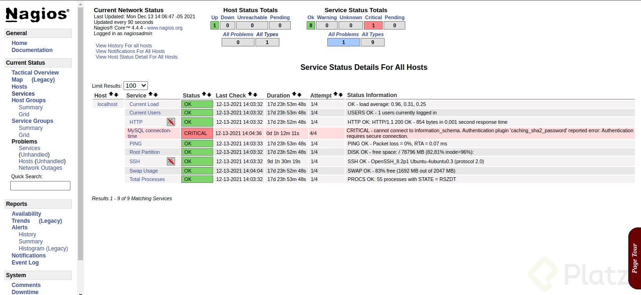Click the host Down count
This screenshot has width=641, height=295.
click(x=227, y=26)
